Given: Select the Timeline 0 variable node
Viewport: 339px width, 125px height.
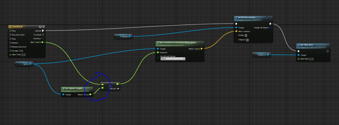Looking at the screenshot, I should pos(261,55).
